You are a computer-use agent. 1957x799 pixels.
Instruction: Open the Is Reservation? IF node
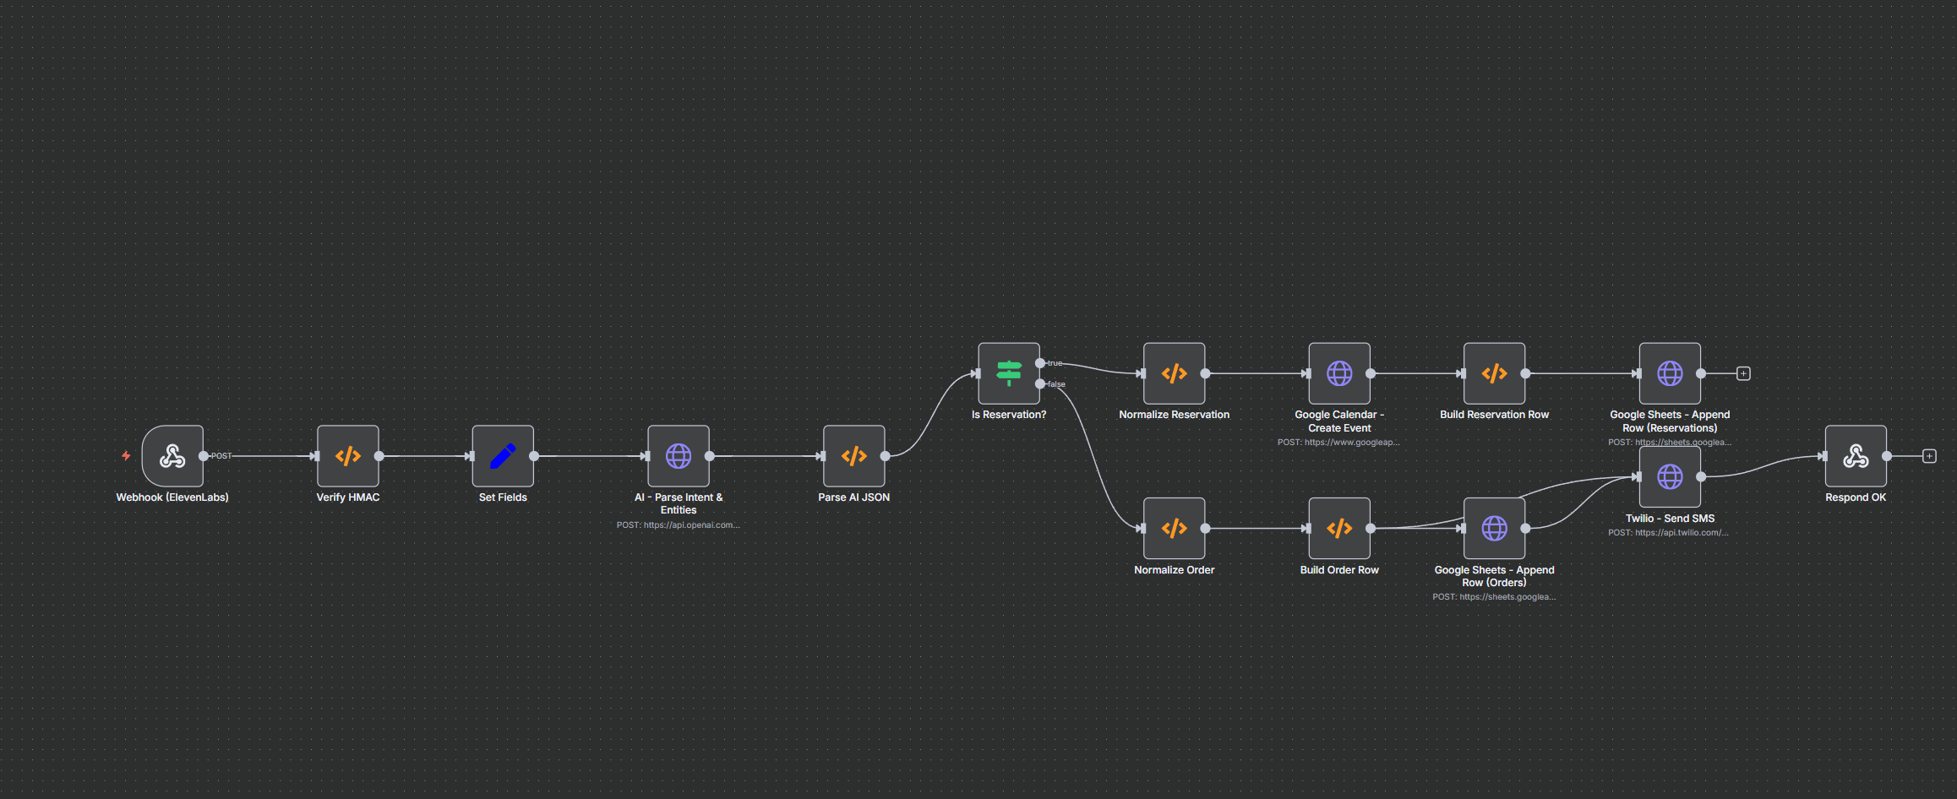1009,373
